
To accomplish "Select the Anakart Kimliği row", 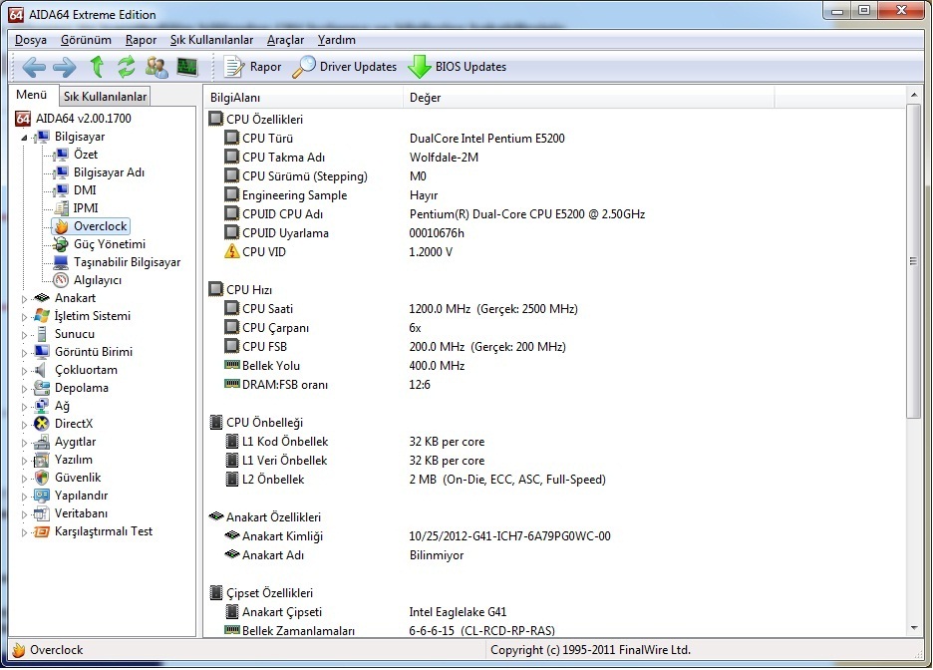I will tap(556, 536).
